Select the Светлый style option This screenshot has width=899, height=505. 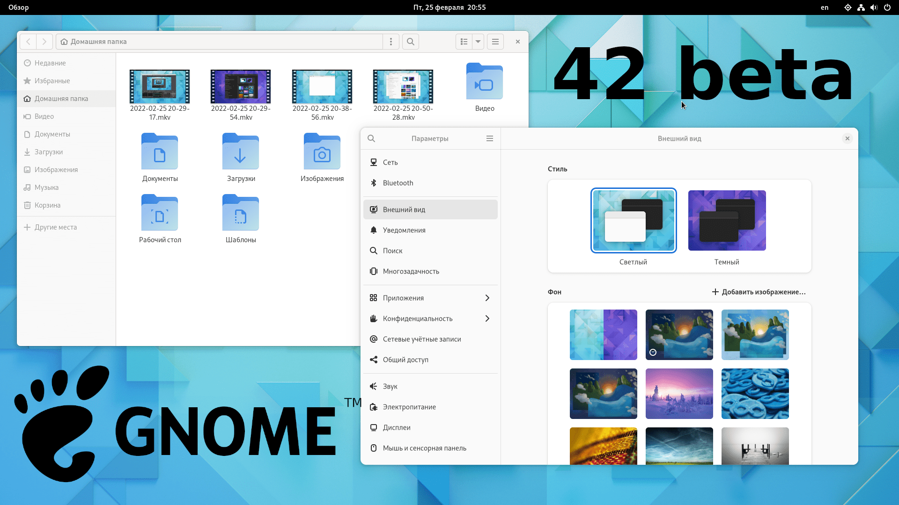point(633,220)
